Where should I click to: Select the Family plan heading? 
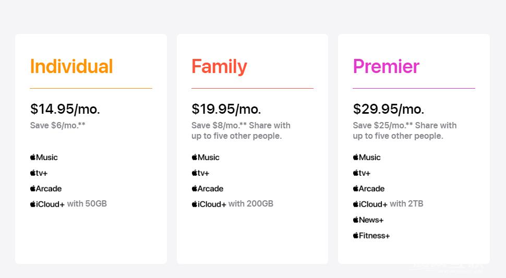pyautogui.click(x=219, y=67)
